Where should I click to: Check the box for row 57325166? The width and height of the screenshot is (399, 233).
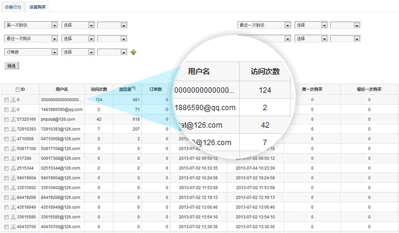point(7,120)
